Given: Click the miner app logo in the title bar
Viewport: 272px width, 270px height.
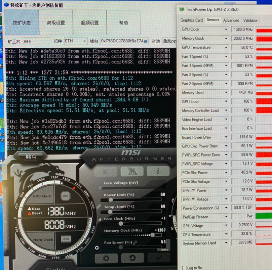Looking at the screenshot, I should [6, 5].
